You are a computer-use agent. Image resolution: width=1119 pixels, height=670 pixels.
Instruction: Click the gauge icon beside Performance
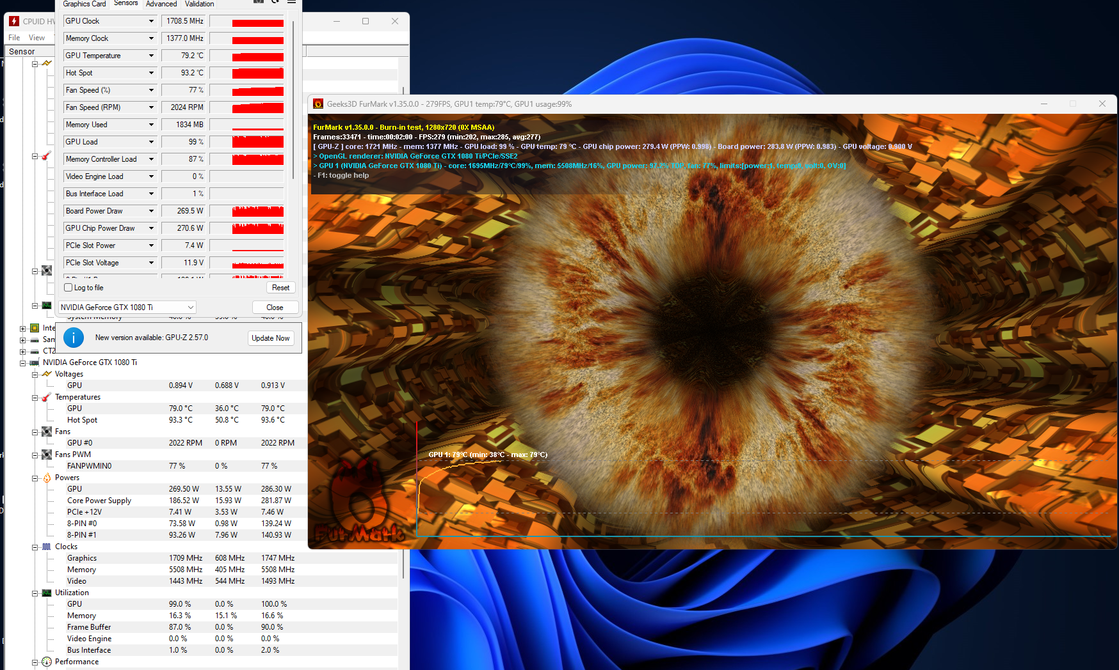47,662
